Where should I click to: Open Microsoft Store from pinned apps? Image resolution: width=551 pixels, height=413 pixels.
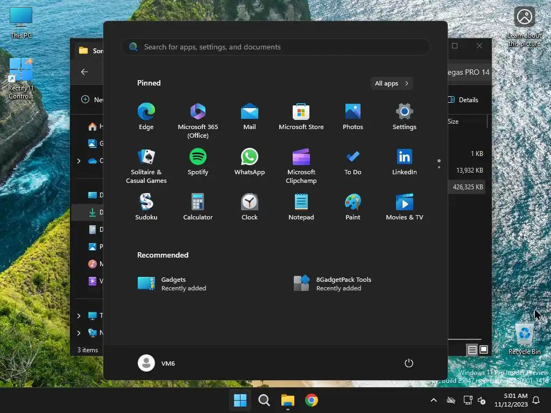[301, 117]
